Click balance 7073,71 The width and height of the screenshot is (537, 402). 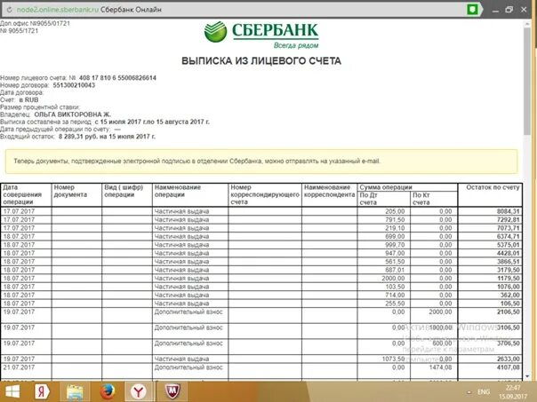509,228
